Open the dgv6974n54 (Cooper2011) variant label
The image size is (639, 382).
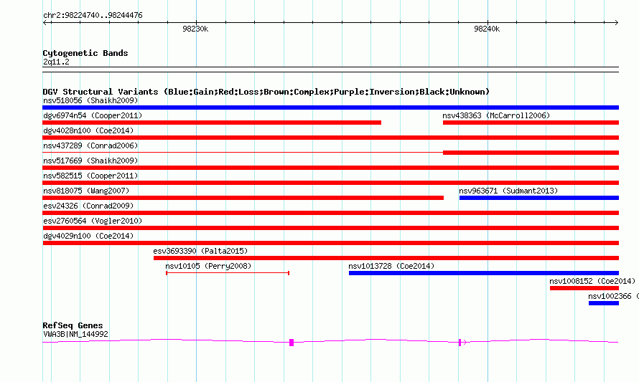[x=93, y=115]
